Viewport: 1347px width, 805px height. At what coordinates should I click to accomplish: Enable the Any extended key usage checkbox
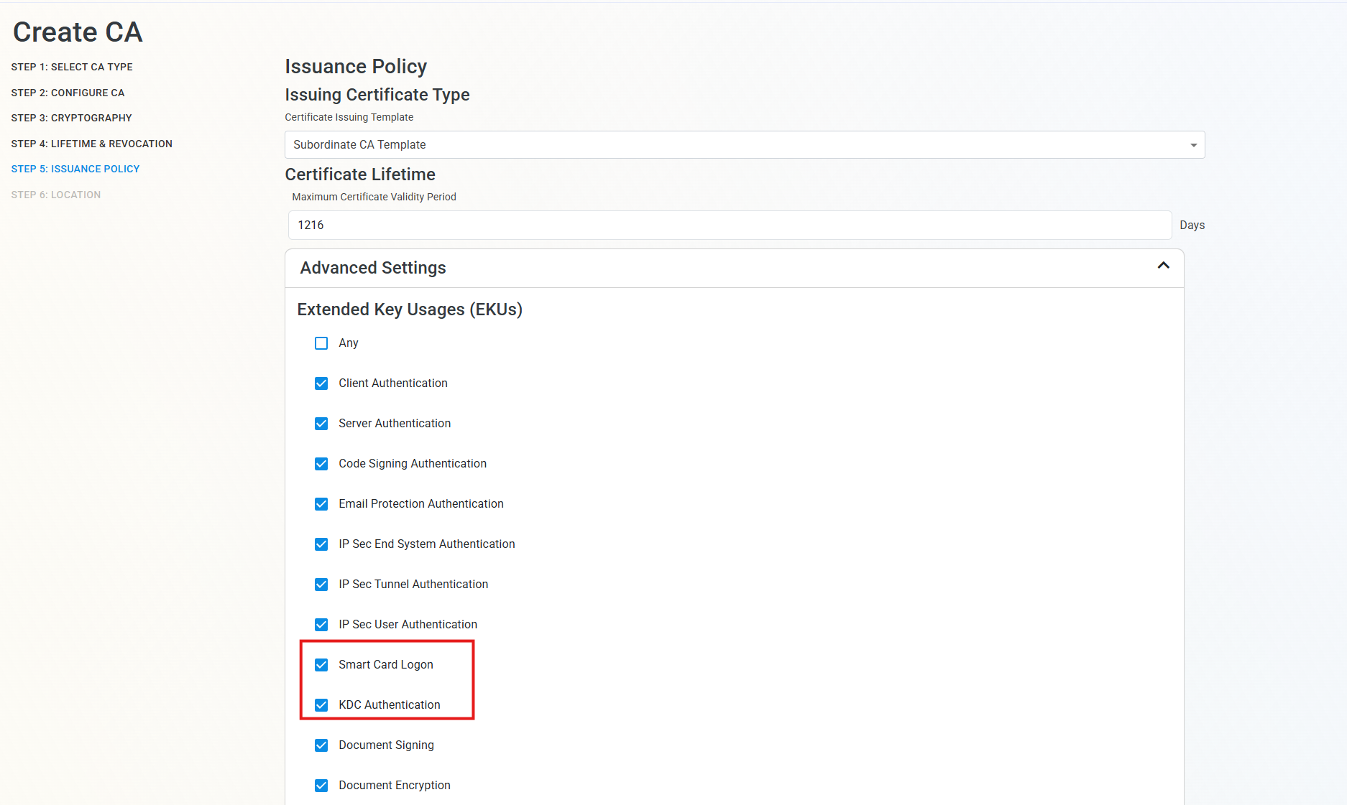point(321,343)
